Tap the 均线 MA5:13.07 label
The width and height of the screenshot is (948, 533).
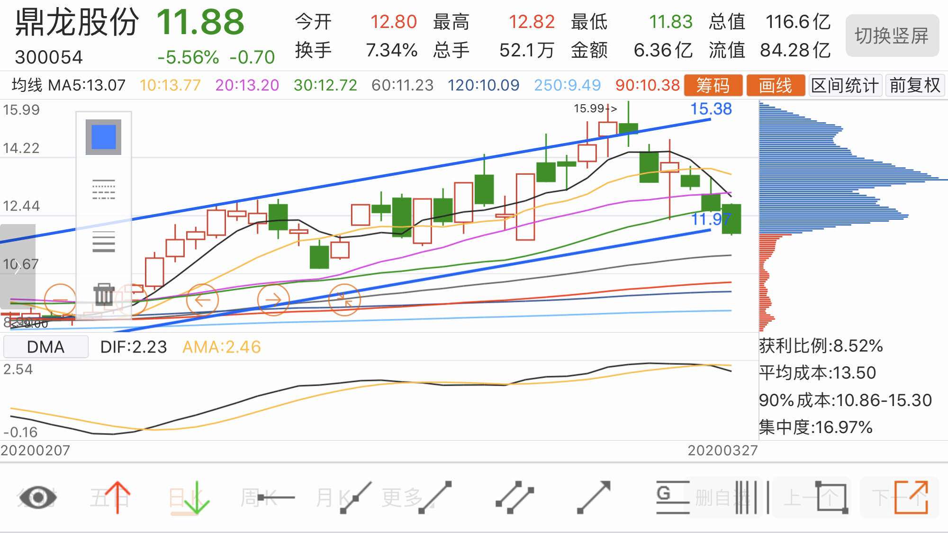69,85
